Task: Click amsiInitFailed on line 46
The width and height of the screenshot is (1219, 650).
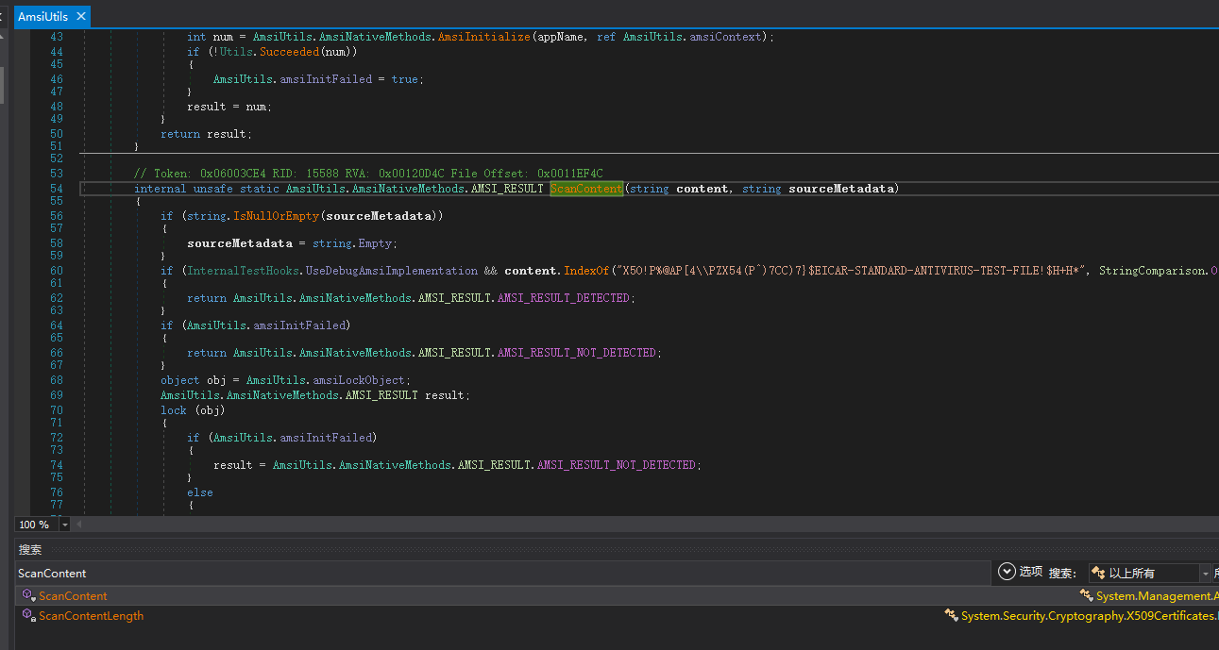Action: tap(326, 79)
